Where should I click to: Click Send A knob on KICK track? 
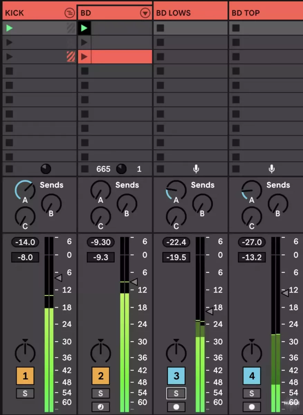25,191
